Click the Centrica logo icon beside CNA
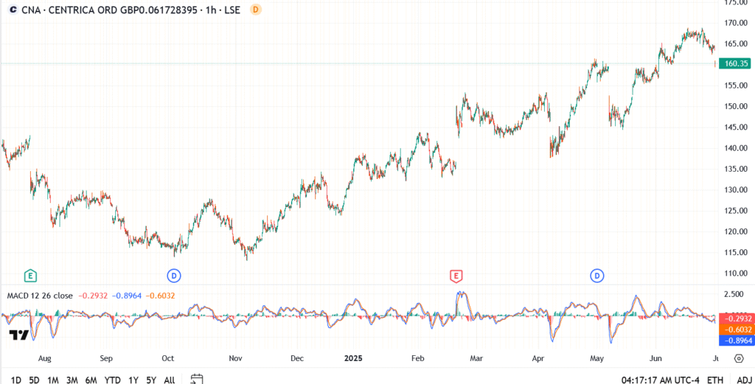Image resolution: width=755 pixels, height=384 pixels. (13, 10)
